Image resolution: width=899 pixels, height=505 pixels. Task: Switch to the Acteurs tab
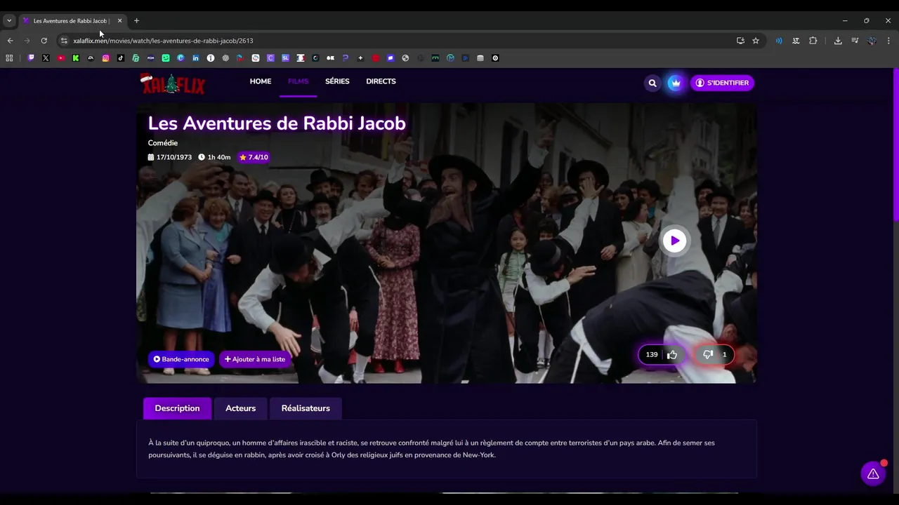(240, 408)
